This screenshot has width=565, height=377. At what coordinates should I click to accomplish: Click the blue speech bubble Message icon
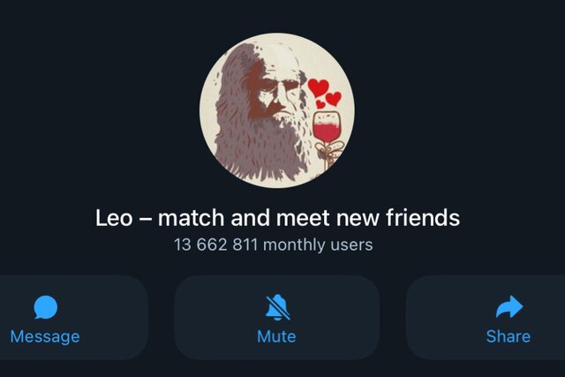(x=45, y=307)
